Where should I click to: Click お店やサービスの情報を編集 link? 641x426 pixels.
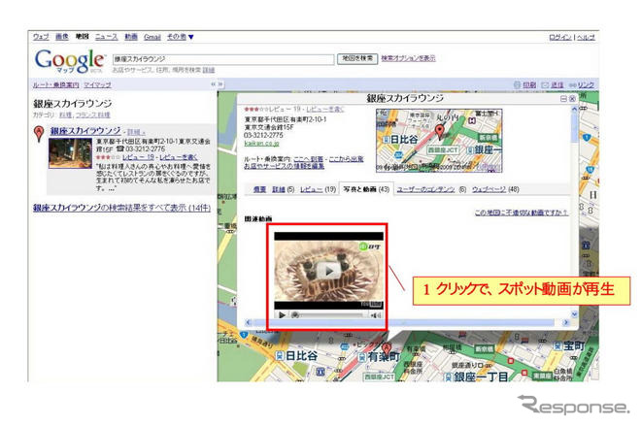(x=285, y=166)
